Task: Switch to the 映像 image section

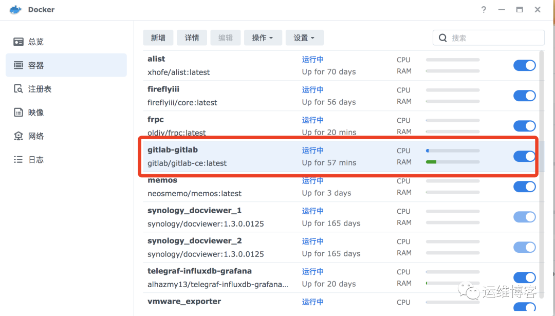Action: point(66,113)
